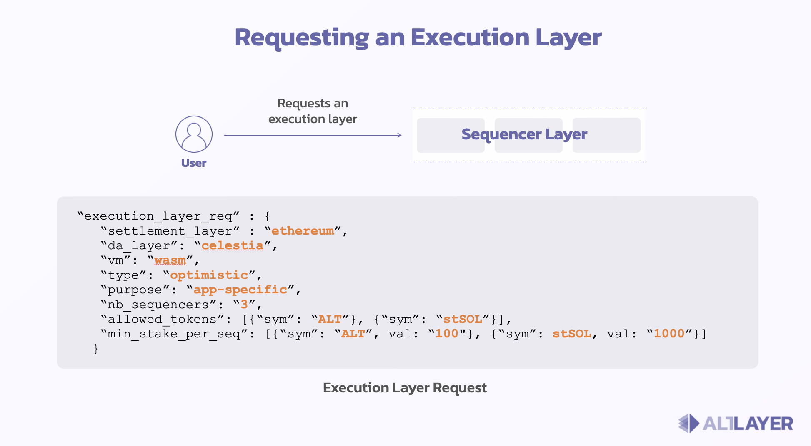Click the 'execution_layer_req' key text
Image resolution: width=811 pixels, height=446 pixels.
coord(158,216)
